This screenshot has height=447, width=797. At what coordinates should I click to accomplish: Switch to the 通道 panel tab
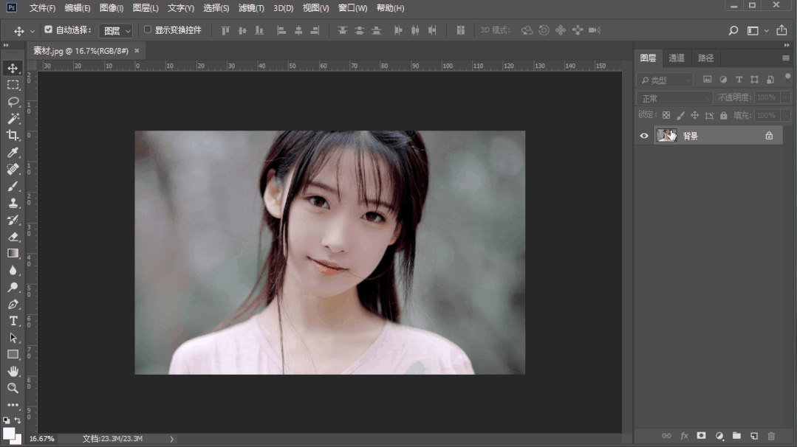click(x=677, y=58)
